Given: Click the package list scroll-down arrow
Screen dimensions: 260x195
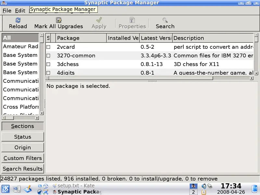Looking at the screenshot, I should point(256,73).
